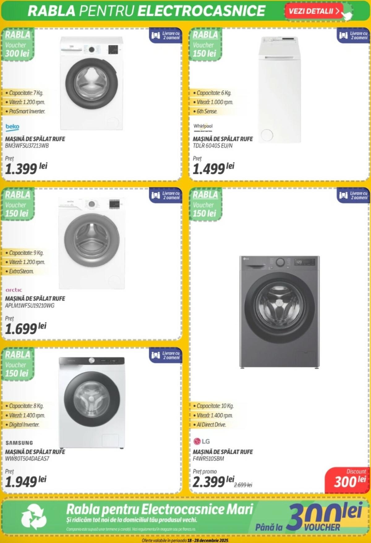Click the recycling icon in bottom banner
The image size is (371, 543).
click(x=34, y=516)
